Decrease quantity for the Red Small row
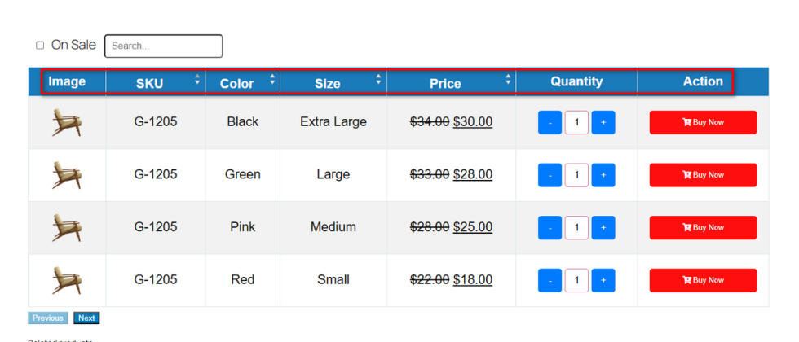This screenshot has height=342, width=799. [550, 280]
